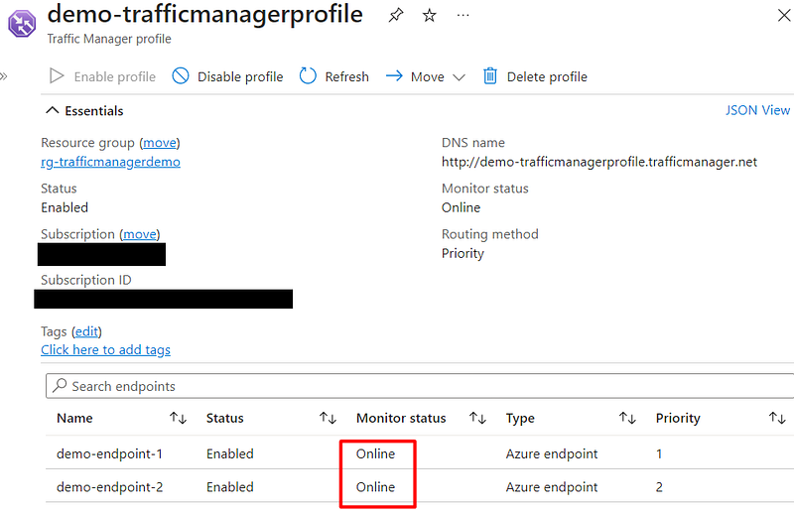Click here to add tags link
Viewport: 794px width, 513px height.
[105, 350]
